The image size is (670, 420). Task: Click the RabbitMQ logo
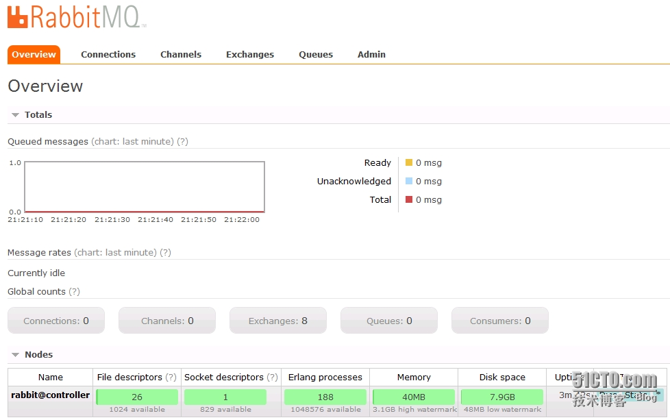pos(77,17)
